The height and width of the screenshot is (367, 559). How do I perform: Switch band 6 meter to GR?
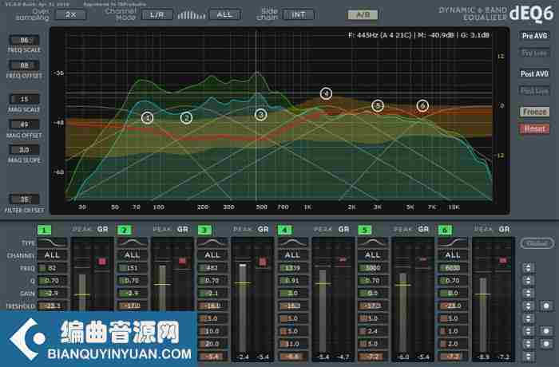click(x=504, y=230)
